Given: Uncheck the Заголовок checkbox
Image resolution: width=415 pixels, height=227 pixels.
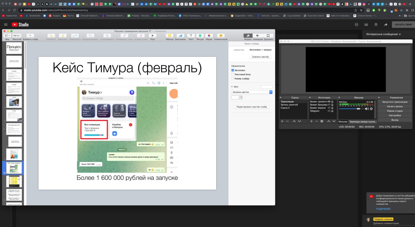Looking at the screenshot, I should (x=233, y=70).
